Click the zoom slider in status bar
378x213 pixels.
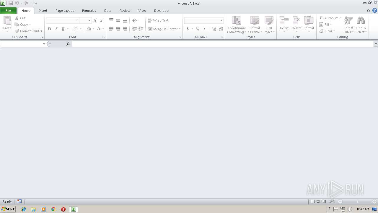357,201
